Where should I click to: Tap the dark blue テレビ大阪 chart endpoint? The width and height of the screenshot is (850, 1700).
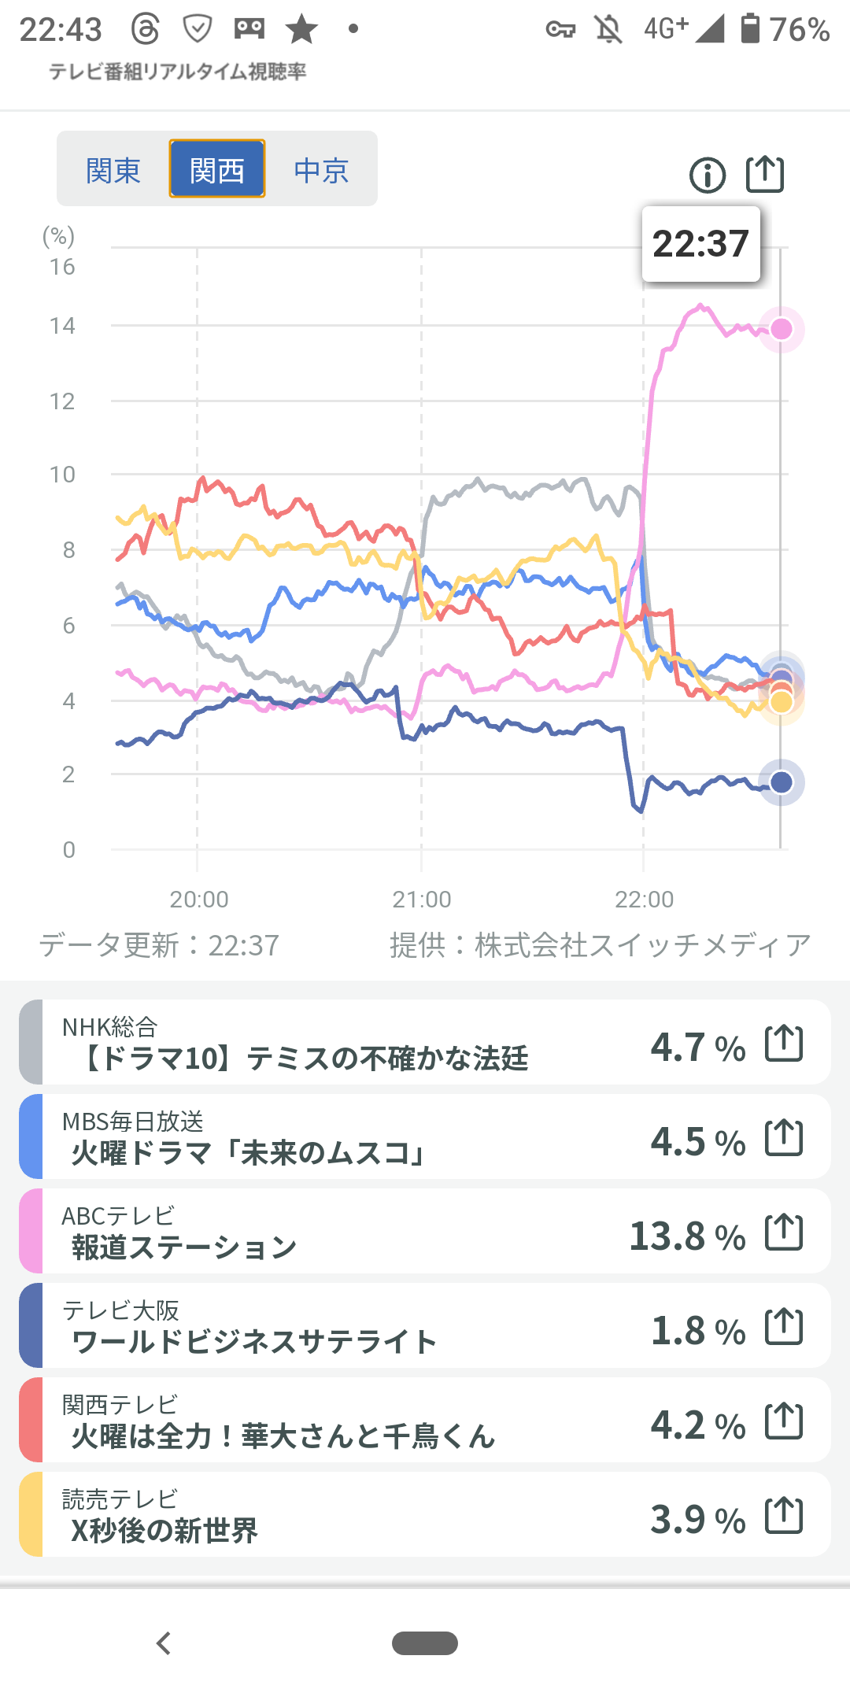pyautogui.click(x=782, y=782)
